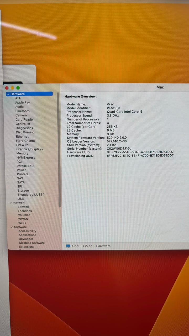Click the Serial Number value text
The width and height of the screenshot is (189, 336).
(x=119, y=149)
